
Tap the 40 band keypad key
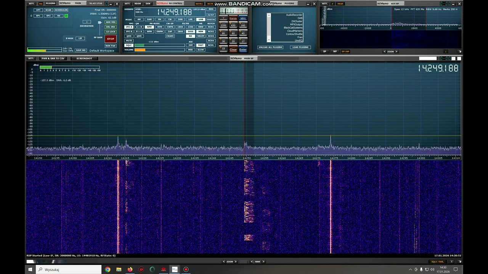[243, 33]
